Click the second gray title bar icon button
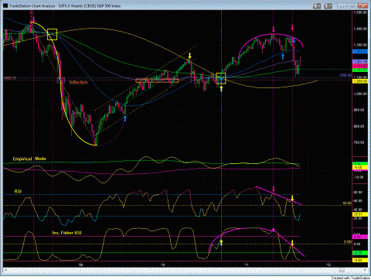The image size is (371, 280). click(x=328, y=5)
